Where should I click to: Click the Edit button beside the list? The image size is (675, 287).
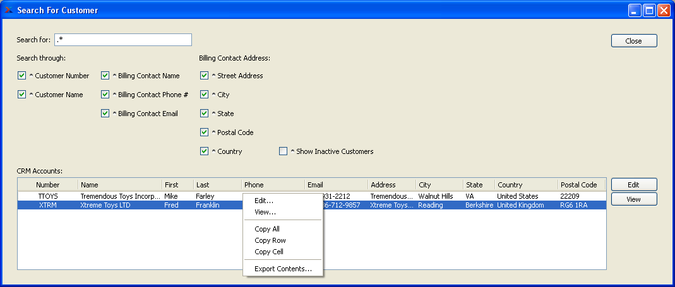coord(633,185)
